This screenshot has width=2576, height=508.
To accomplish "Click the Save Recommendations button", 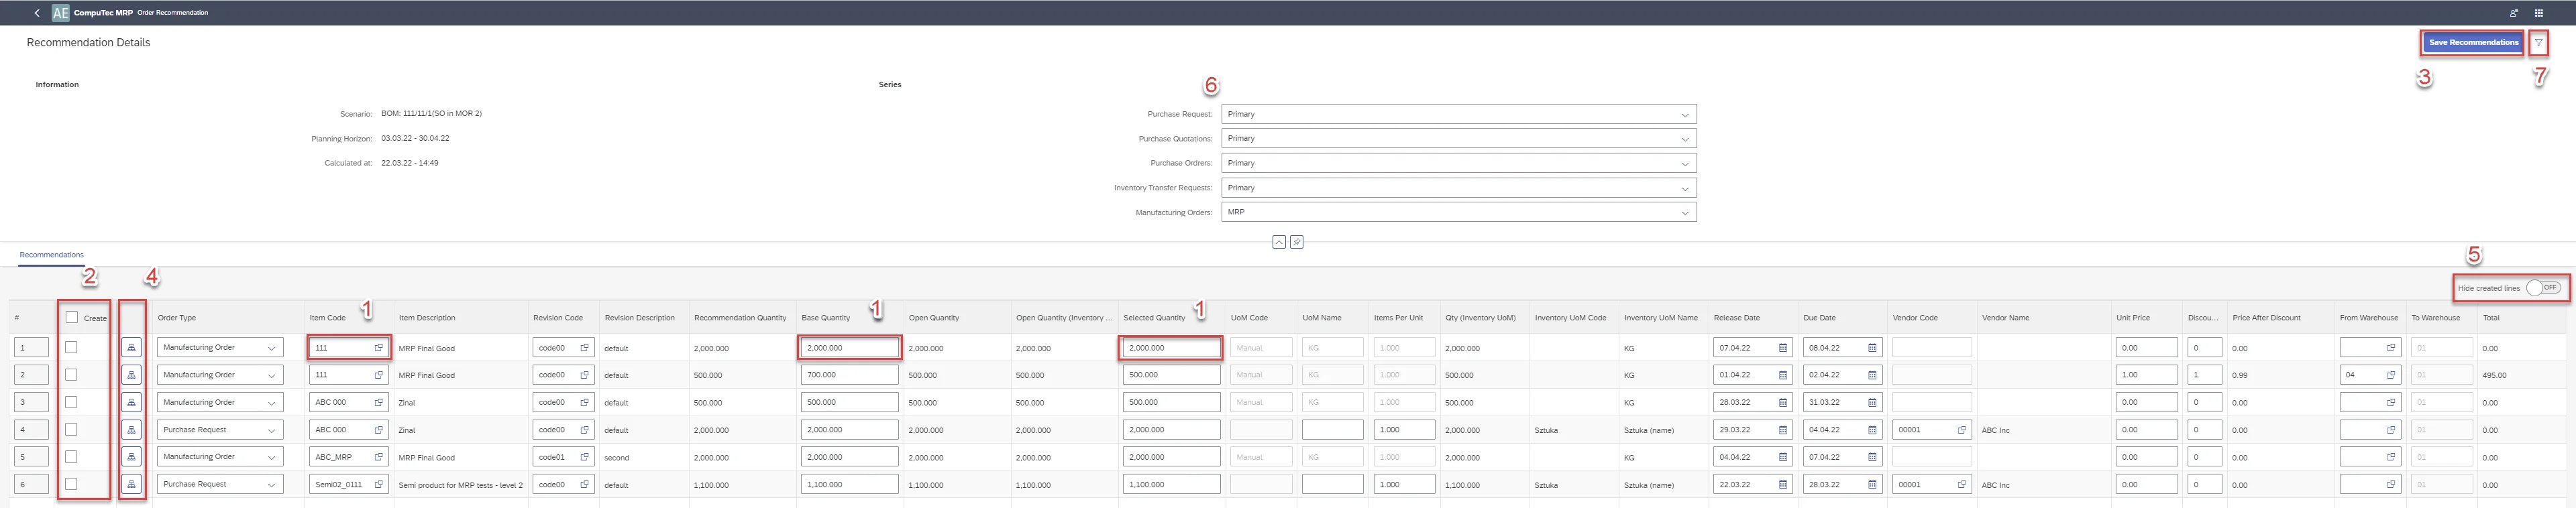I will pos(2473,43).
